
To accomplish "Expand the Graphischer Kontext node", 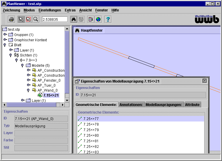I will pos(5,40).
